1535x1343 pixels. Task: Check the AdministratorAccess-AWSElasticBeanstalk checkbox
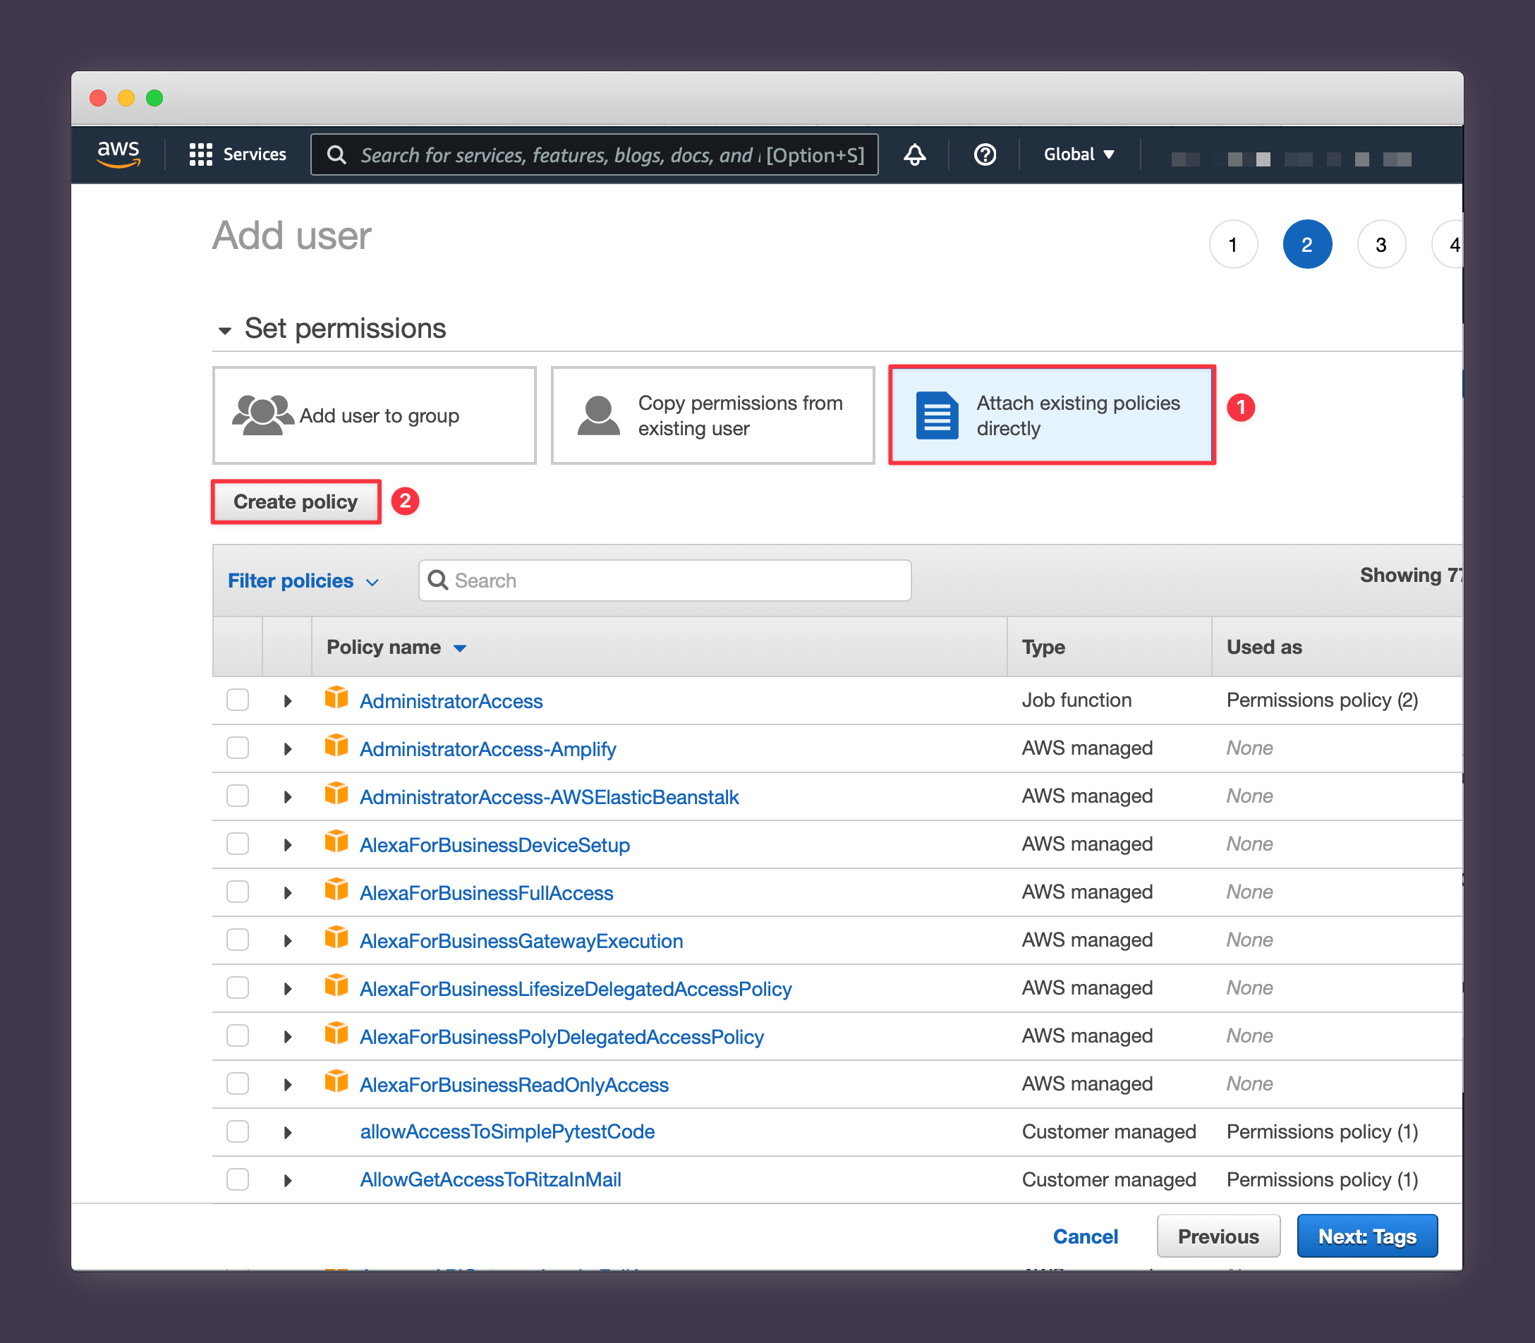coord(238,796)
